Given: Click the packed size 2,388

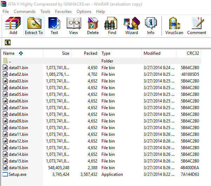Looking at the screenshot, I should (x=92, y=167).
